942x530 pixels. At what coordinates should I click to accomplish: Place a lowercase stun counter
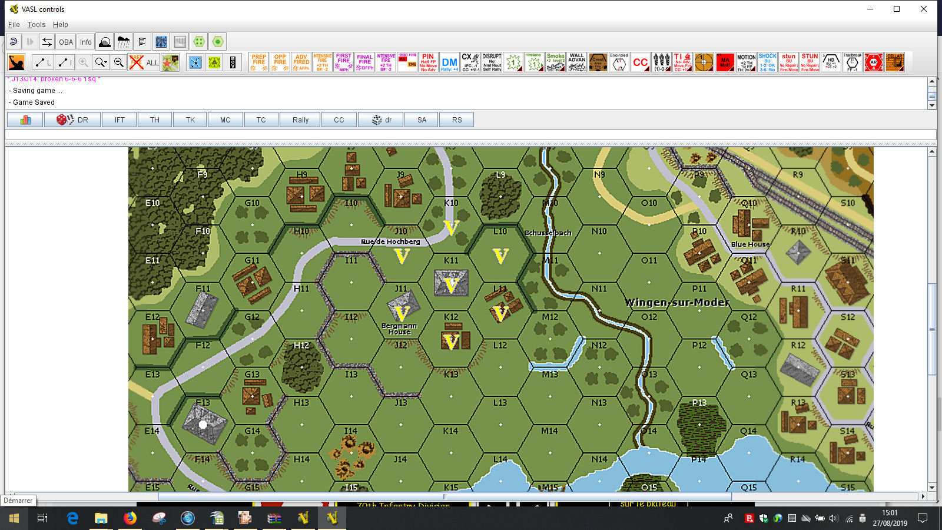[x=788, y=62]
